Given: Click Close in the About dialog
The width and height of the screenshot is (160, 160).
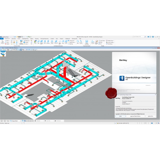Looking at the screenshot, I should (121, 116).
